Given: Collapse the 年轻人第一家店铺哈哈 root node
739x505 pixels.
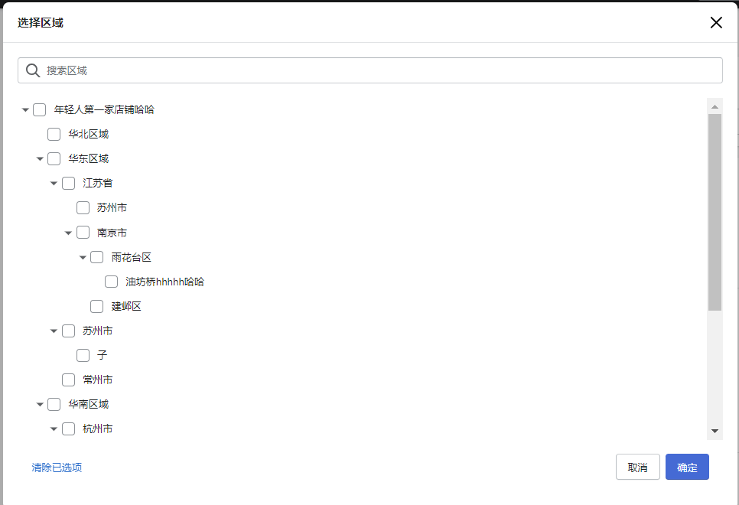Looking at the screenshot, I should [x=25, y=110].
